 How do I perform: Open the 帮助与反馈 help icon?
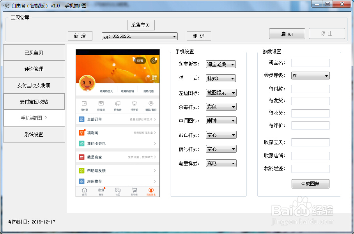point(82,170)
